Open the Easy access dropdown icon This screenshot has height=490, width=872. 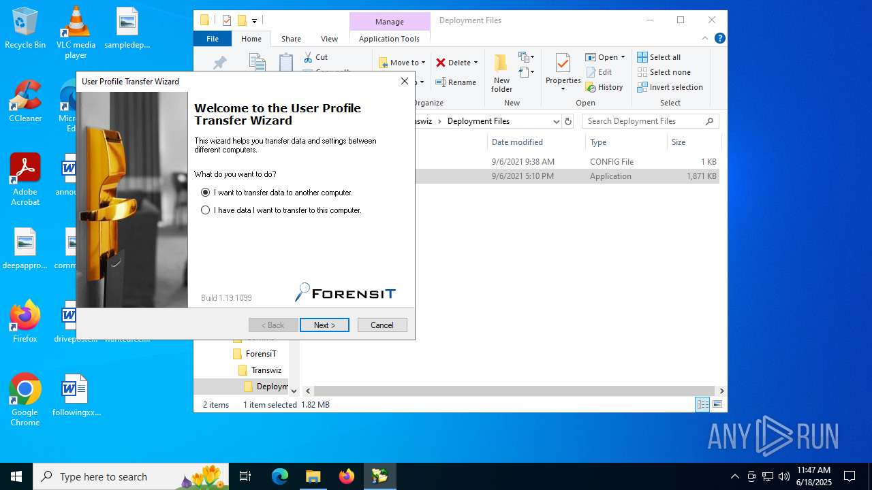coord(527,71)
